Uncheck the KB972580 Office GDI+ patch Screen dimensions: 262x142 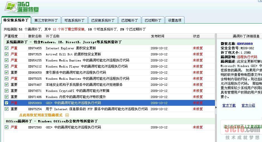pyautogui.click(x=6, y=127)
